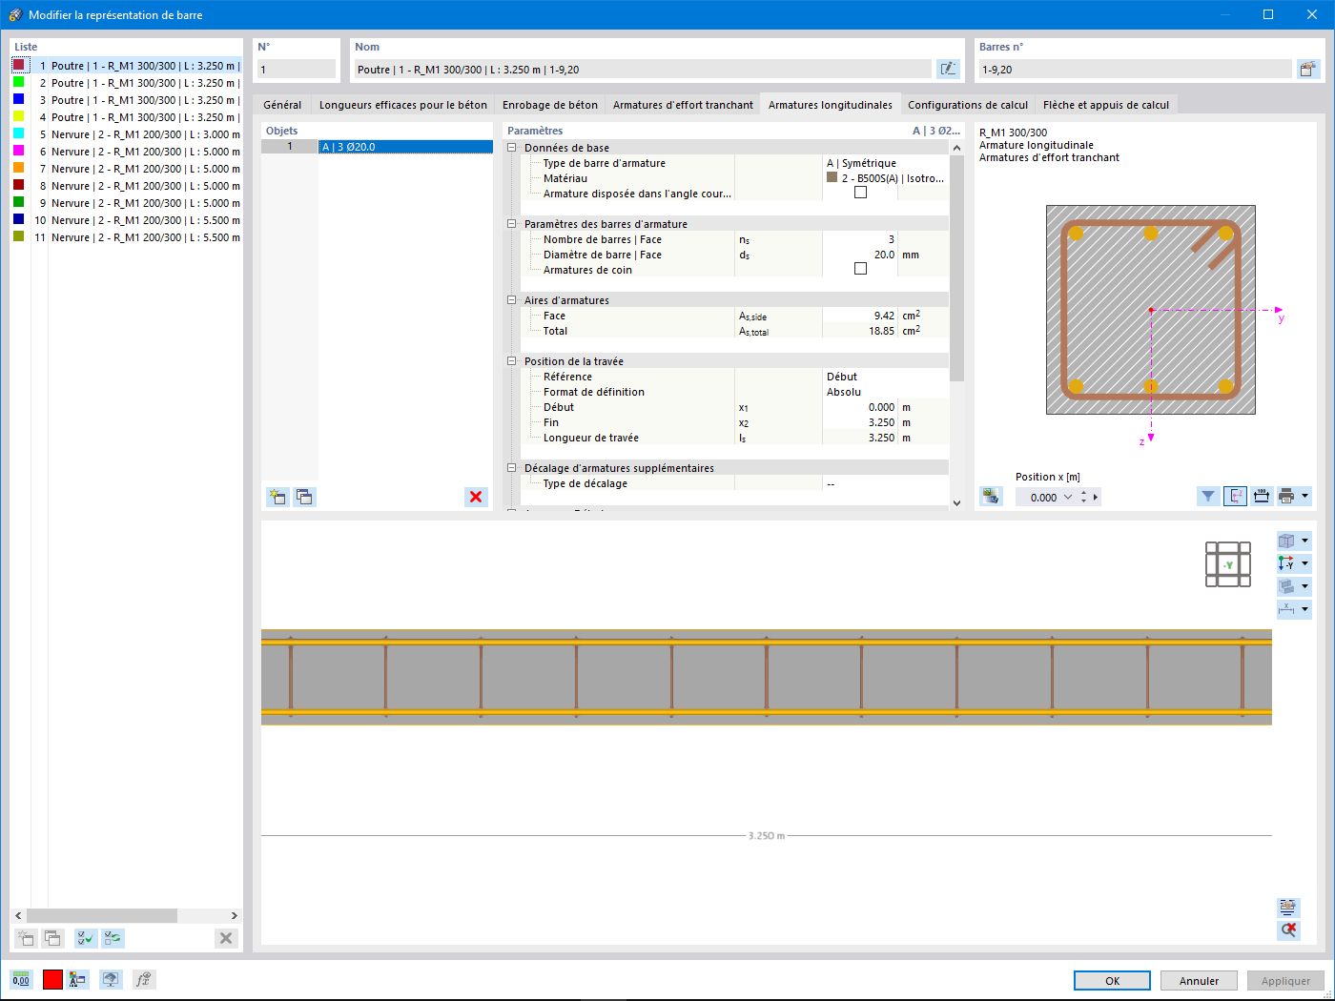1335x1001 pixels.
Task: Open the Position x dropdown
Action: coord(1068,497)
